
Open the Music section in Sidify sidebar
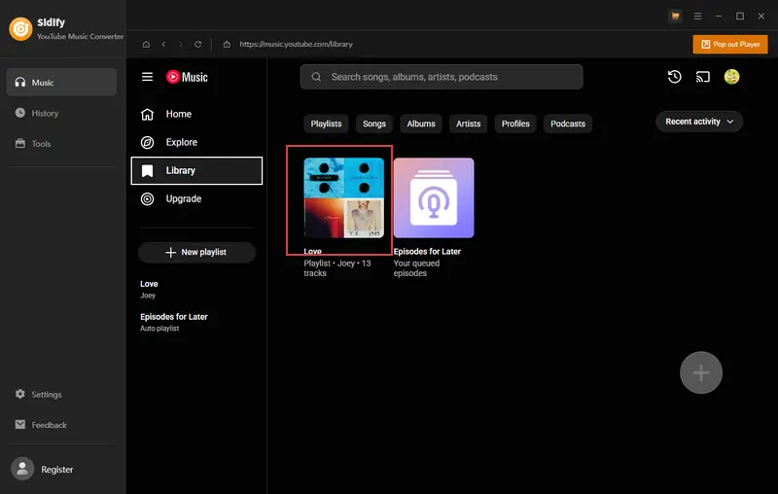tap(61, 83)
